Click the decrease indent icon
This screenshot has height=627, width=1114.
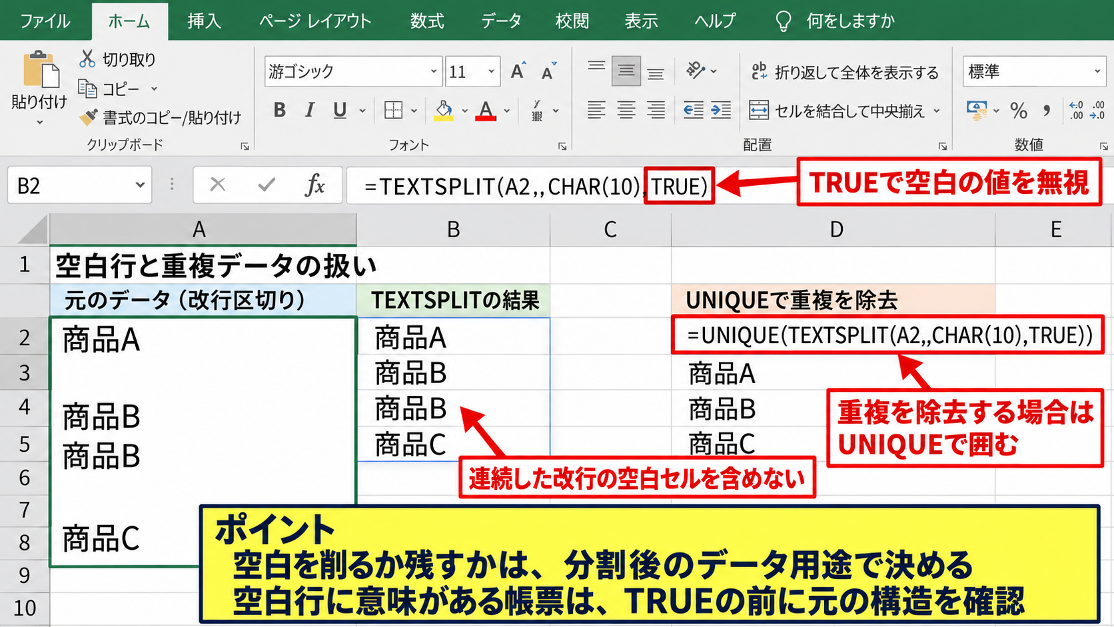[x=693, y=110]
